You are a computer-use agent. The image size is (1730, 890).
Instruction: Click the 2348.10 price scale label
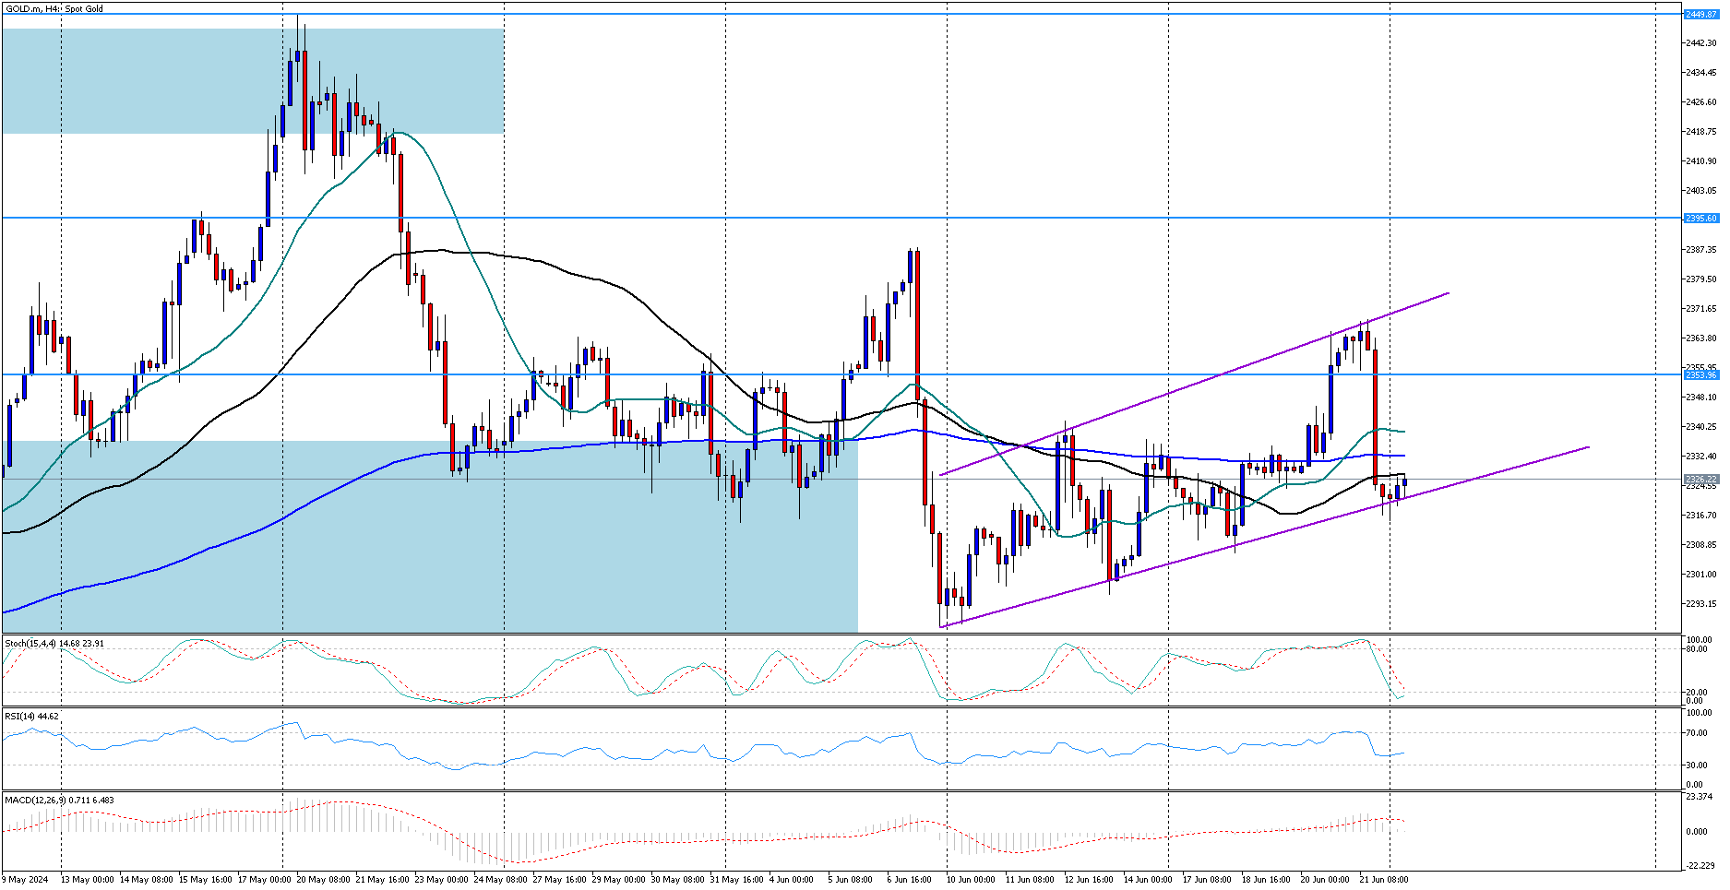[1700, 398]
